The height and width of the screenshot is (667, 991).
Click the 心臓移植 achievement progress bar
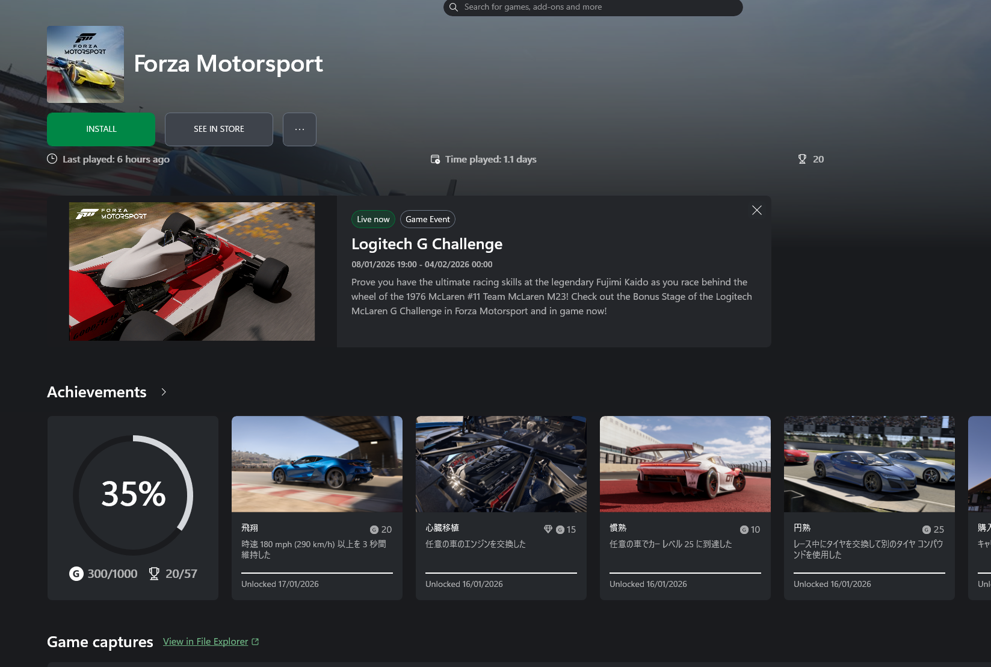[501, 573]
